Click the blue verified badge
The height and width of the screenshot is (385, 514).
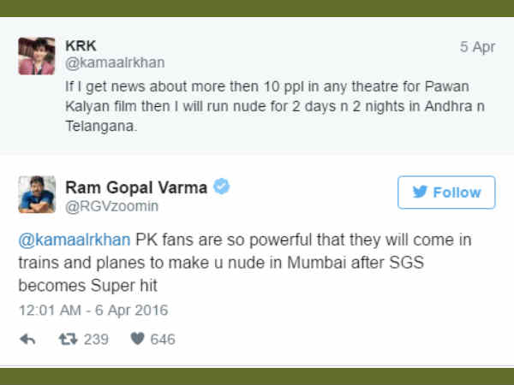(x=221, y=187)
